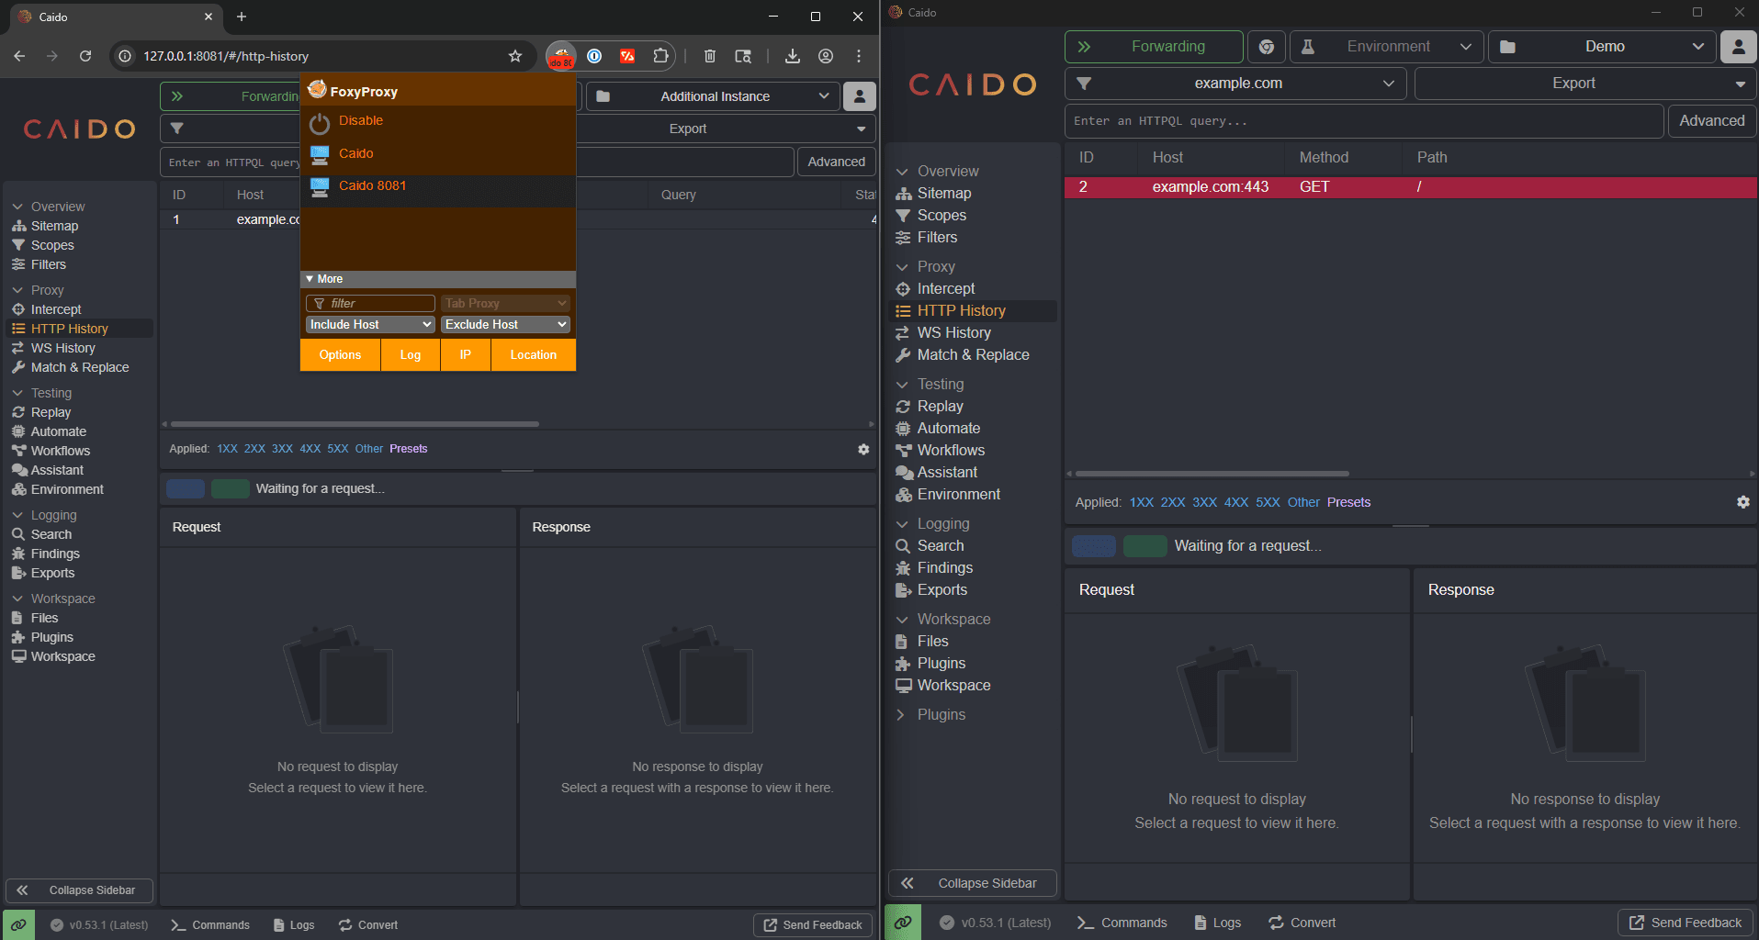Enable the 2XX status filter
This screenshot has width=1759, height=940.
[254, 448]
